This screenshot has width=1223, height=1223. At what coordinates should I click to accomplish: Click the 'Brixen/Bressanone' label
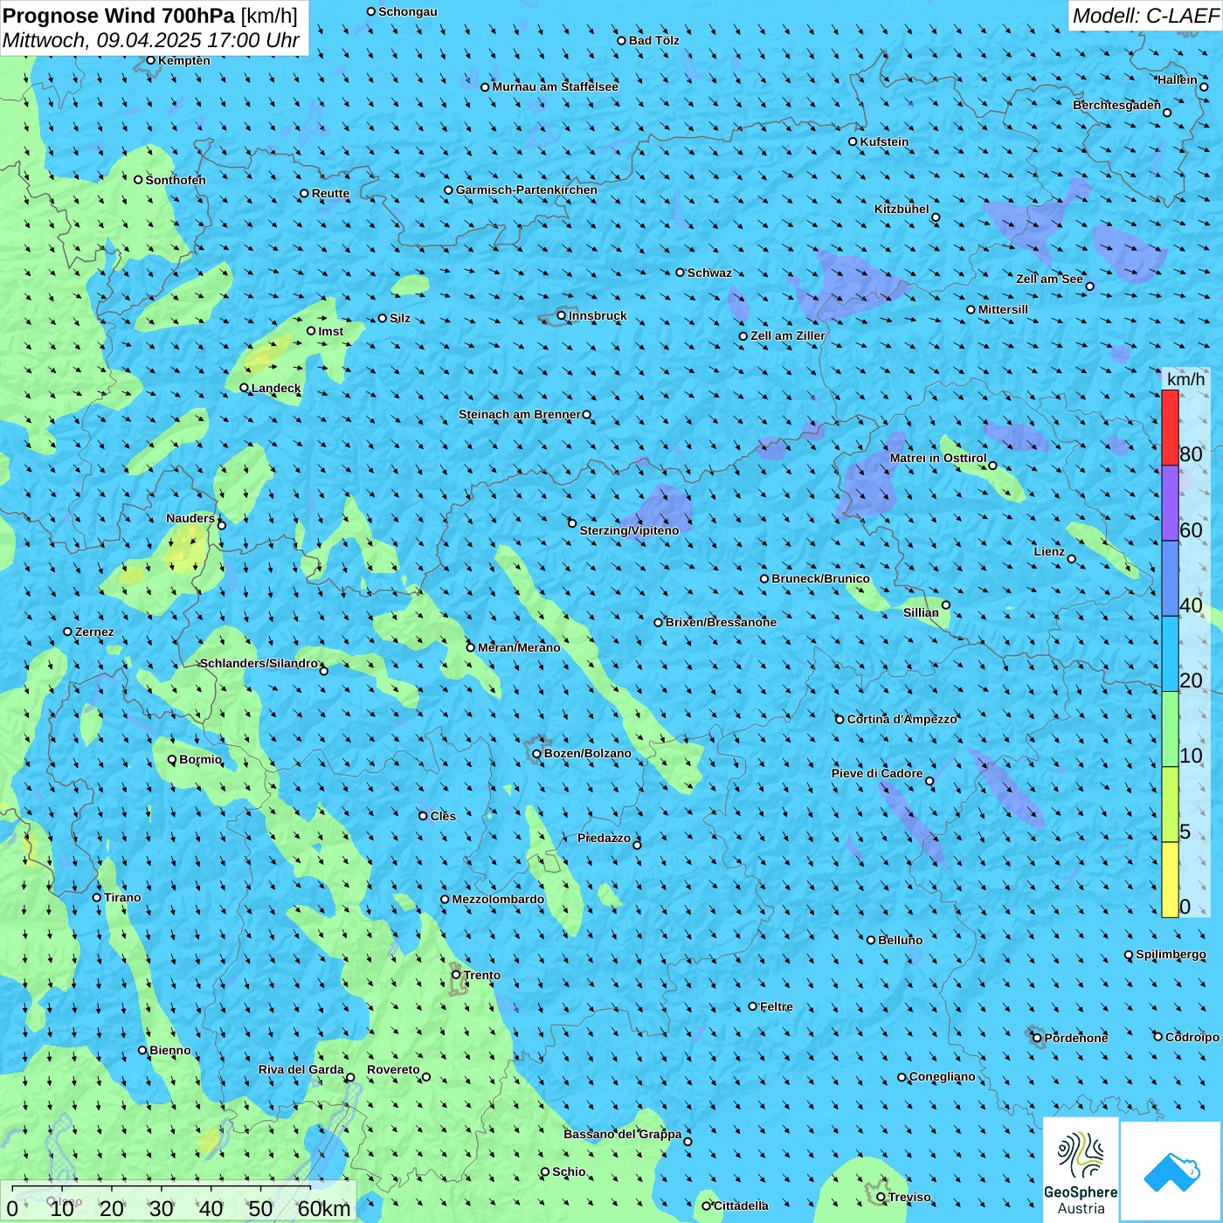[721, 622]
